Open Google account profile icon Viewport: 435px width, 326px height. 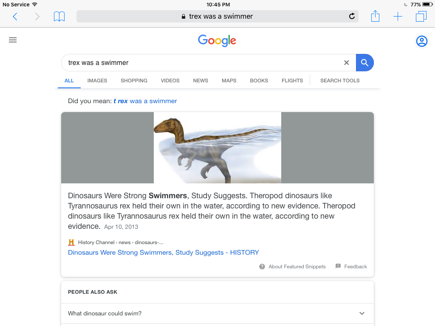pyautogui.click(x=421, y=41)
